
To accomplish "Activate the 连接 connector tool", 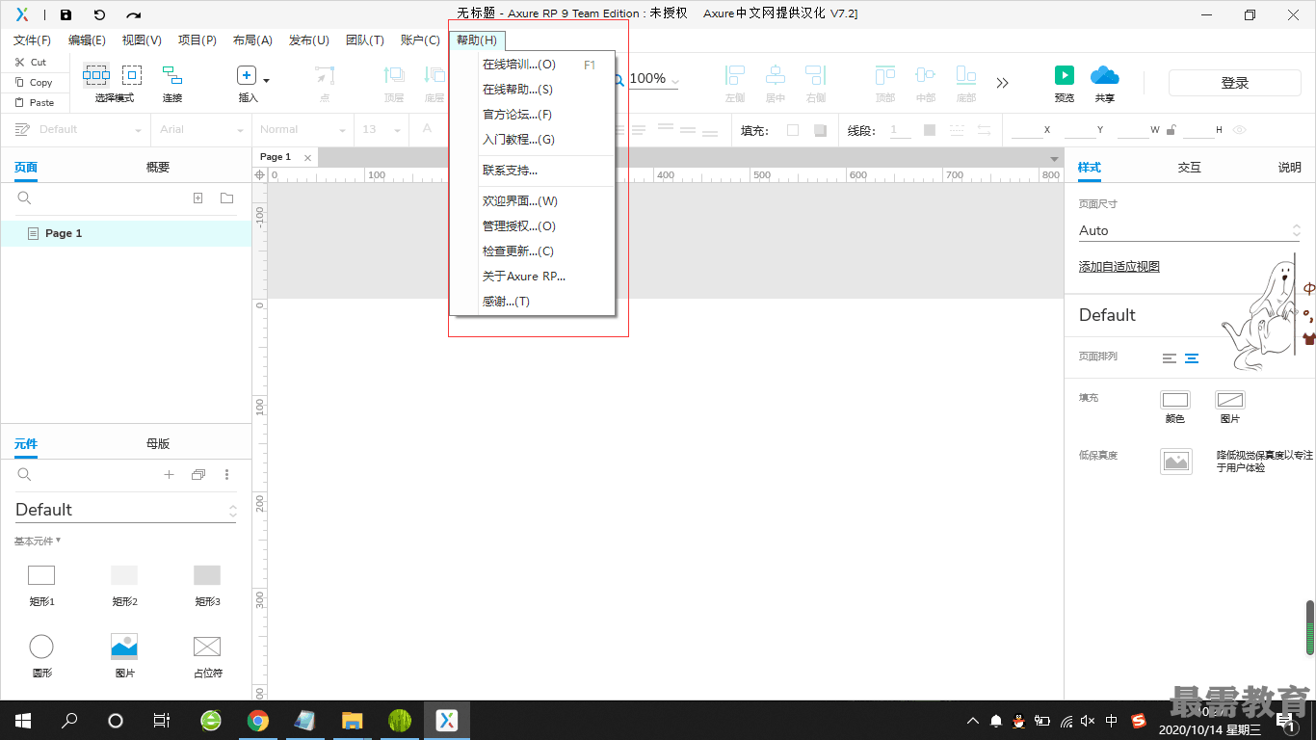I will point(172,75).
